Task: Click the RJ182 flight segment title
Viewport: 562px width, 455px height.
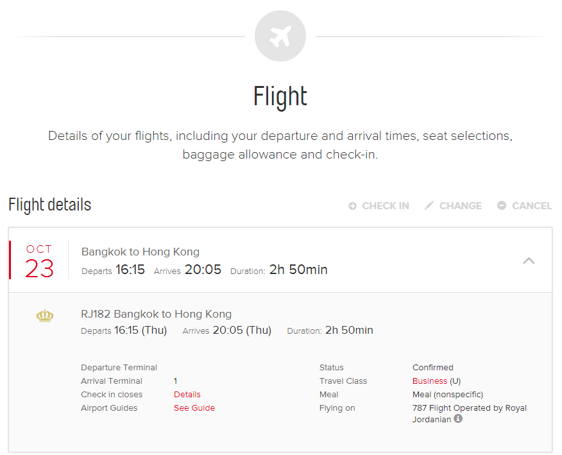Action: 157,314
